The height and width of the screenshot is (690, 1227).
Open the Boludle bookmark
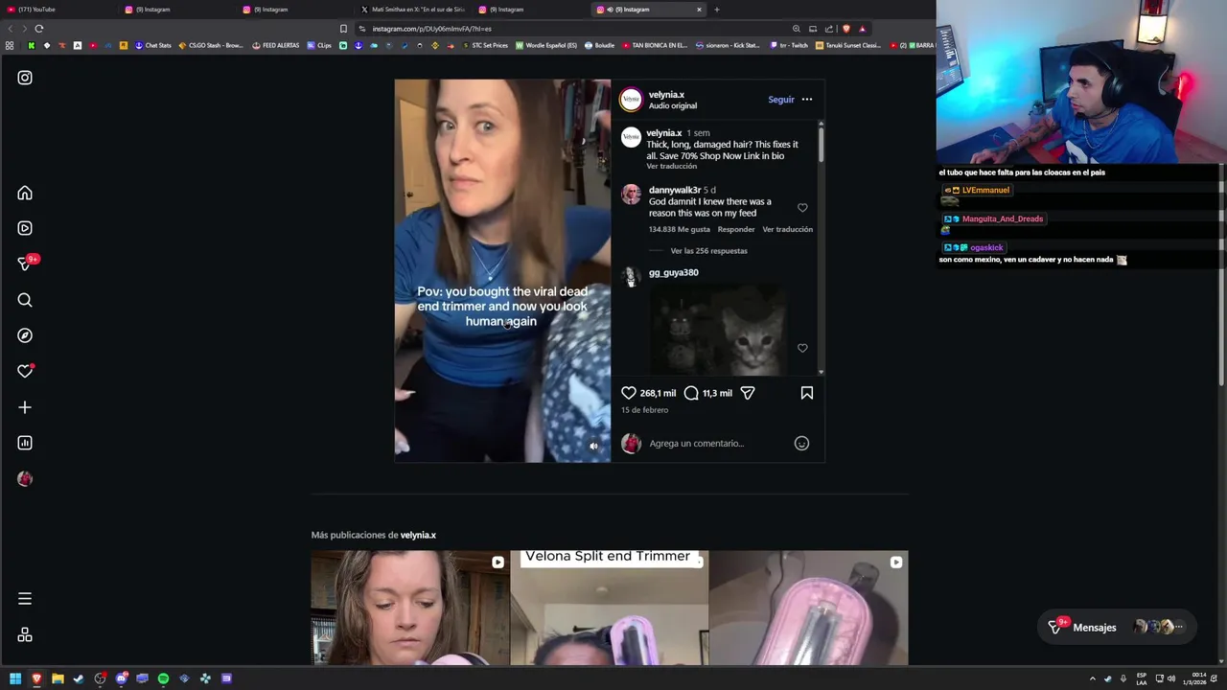[600, 45]
